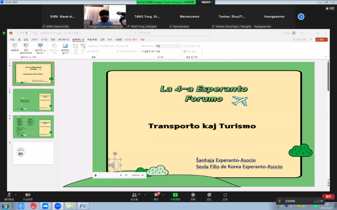The width and height of the screenshot is (337, 210).
Task: Switch to the Insert tab
Action: 26,40
